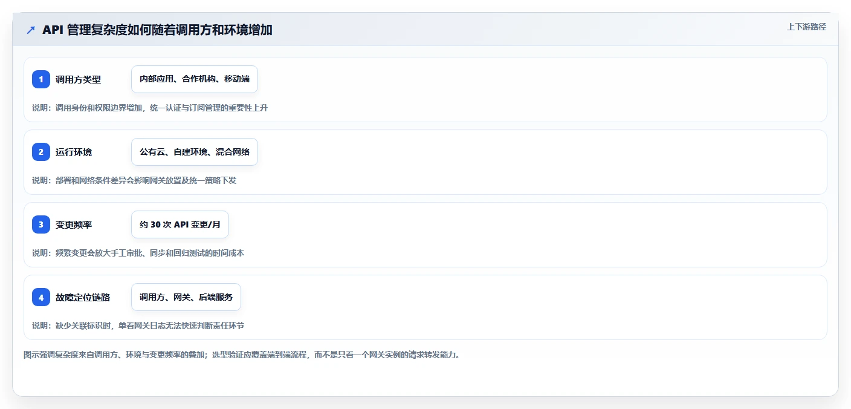Select the 内部应用、合作机构、移动端 chip
851x409 pixels.
point(195,79)
